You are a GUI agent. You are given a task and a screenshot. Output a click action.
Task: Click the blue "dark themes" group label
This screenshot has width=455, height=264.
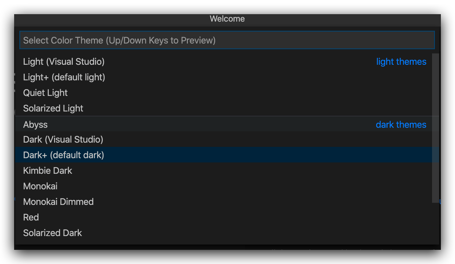pos(401,125)
